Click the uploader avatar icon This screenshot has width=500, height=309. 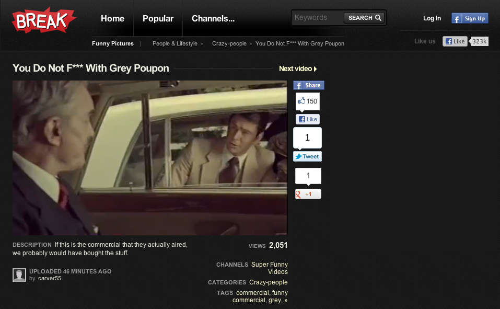pyautogui.click(x=19, y=275)
